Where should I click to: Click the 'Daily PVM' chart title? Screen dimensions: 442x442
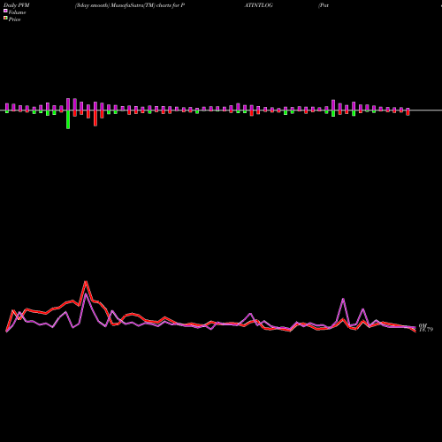pos(17,5)
